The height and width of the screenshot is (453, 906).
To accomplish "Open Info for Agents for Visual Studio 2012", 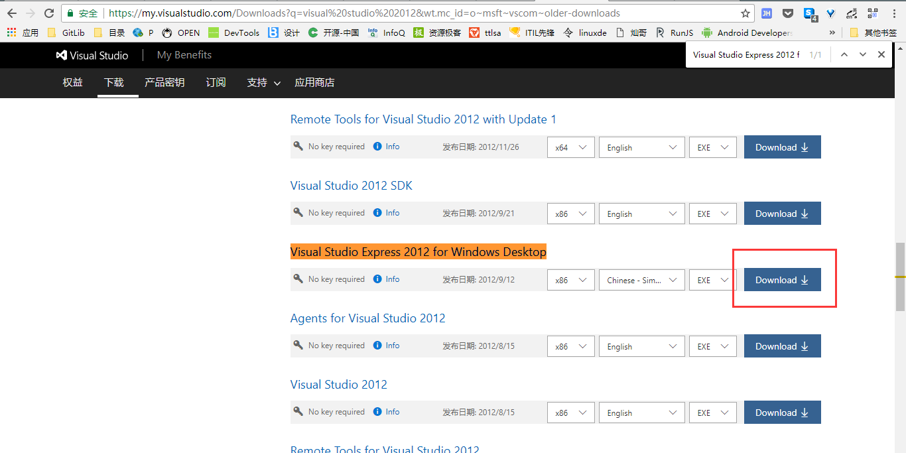I will [x=387, y=346].
